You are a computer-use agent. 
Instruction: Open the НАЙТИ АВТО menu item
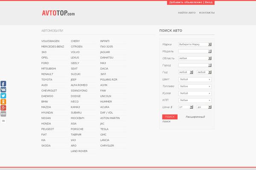(x=186, y=13)
